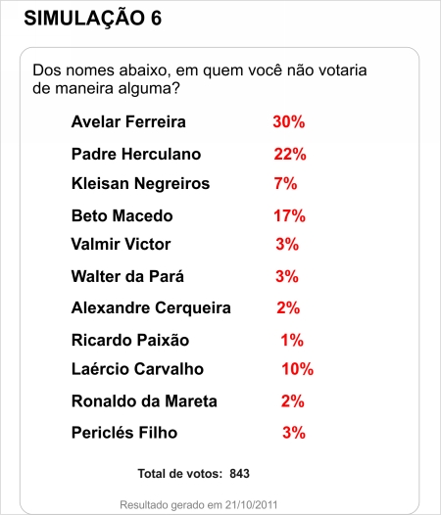The height and width of the screenshot is (515, 441).
Task: Select the Beto Macedo name
Action: [x=122, y=215]
